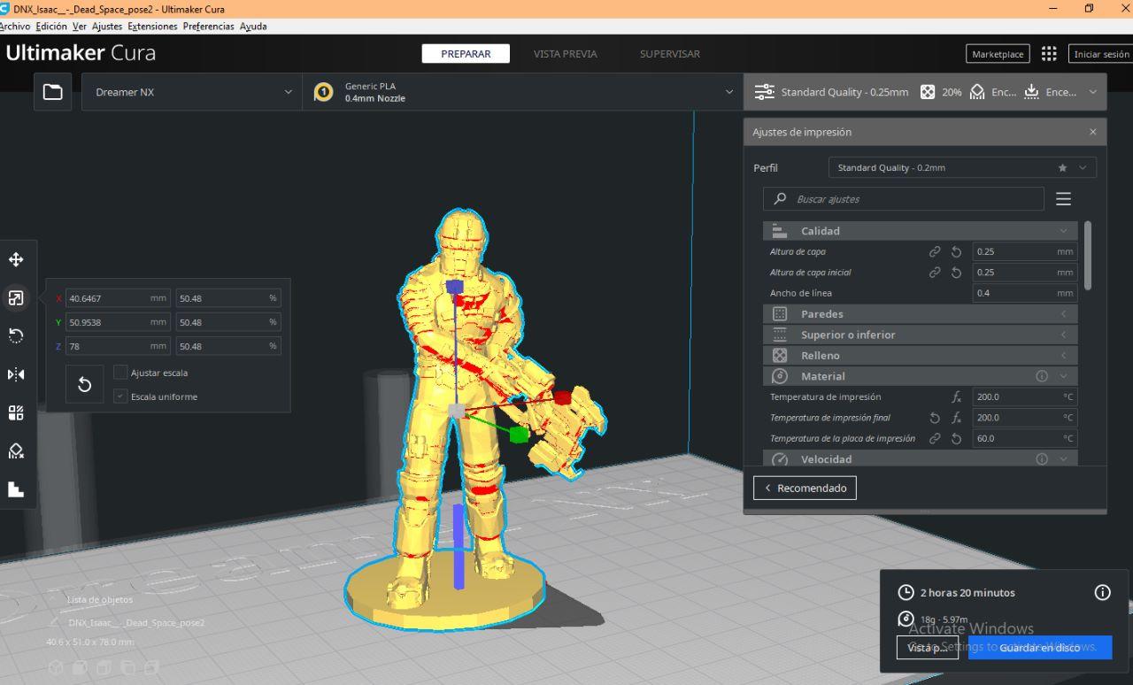Select the PREPARAR stage tab
This screenshot has width=1133, height=685.
coord(466,54)
